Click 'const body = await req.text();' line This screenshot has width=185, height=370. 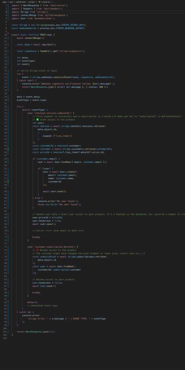coord(36,44)
